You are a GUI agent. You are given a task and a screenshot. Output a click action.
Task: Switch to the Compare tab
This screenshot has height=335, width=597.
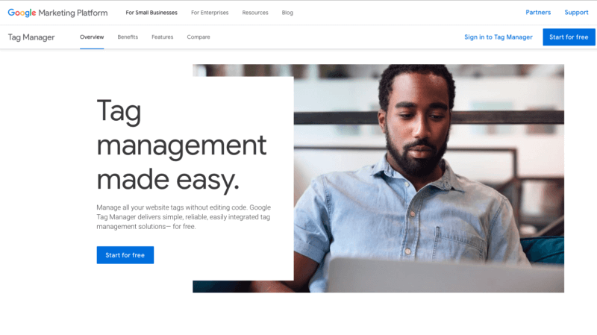click(x=199, y=37)
